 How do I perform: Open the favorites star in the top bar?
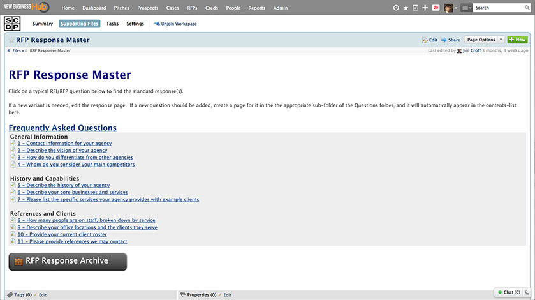406,8
